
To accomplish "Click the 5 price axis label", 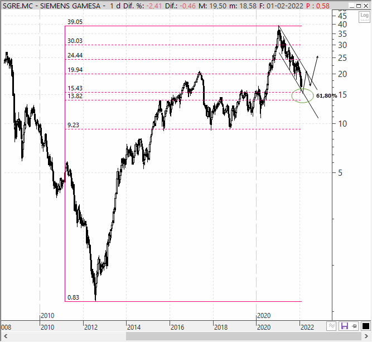I will coord(340,173).
